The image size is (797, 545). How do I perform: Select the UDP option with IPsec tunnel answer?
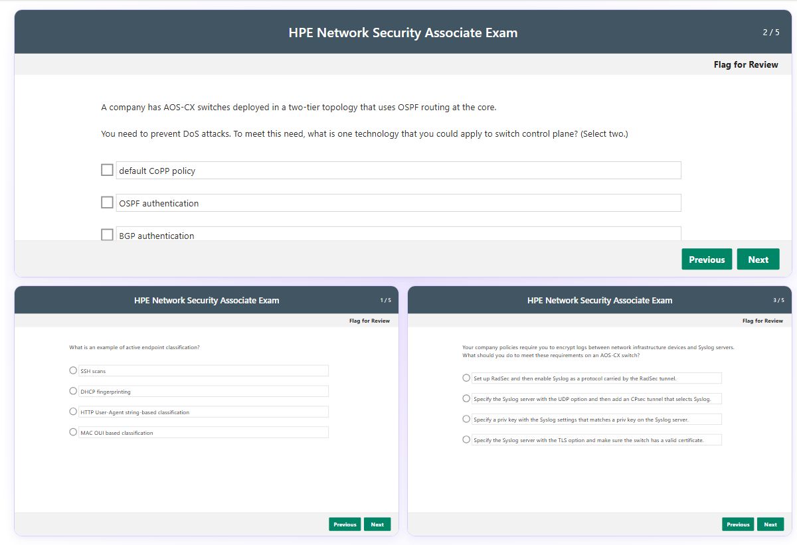[466, 398]
